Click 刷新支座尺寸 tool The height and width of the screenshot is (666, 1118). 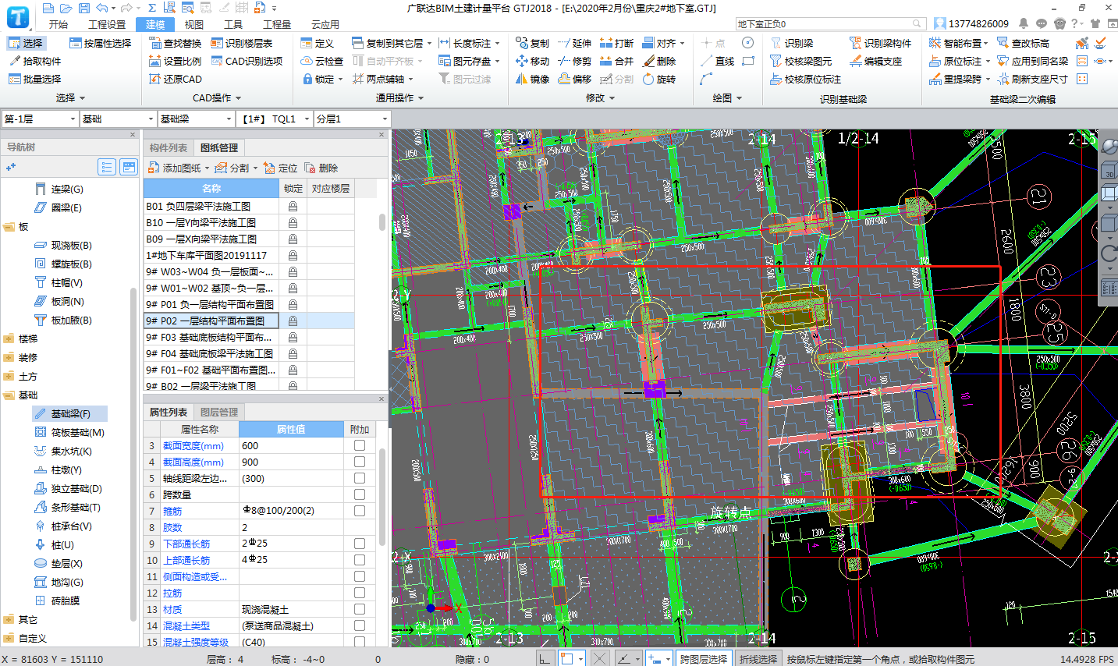(1032, 79)
